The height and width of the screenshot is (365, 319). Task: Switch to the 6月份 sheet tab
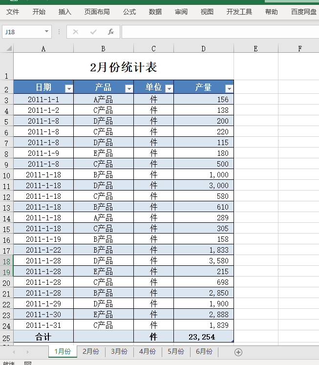click(x=204, y=351)
